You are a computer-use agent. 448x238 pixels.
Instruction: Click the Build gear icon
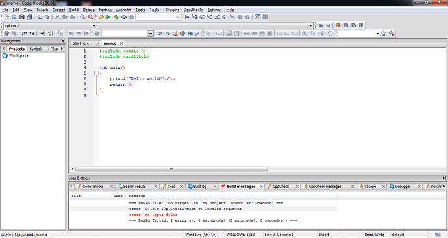[101, 17]
